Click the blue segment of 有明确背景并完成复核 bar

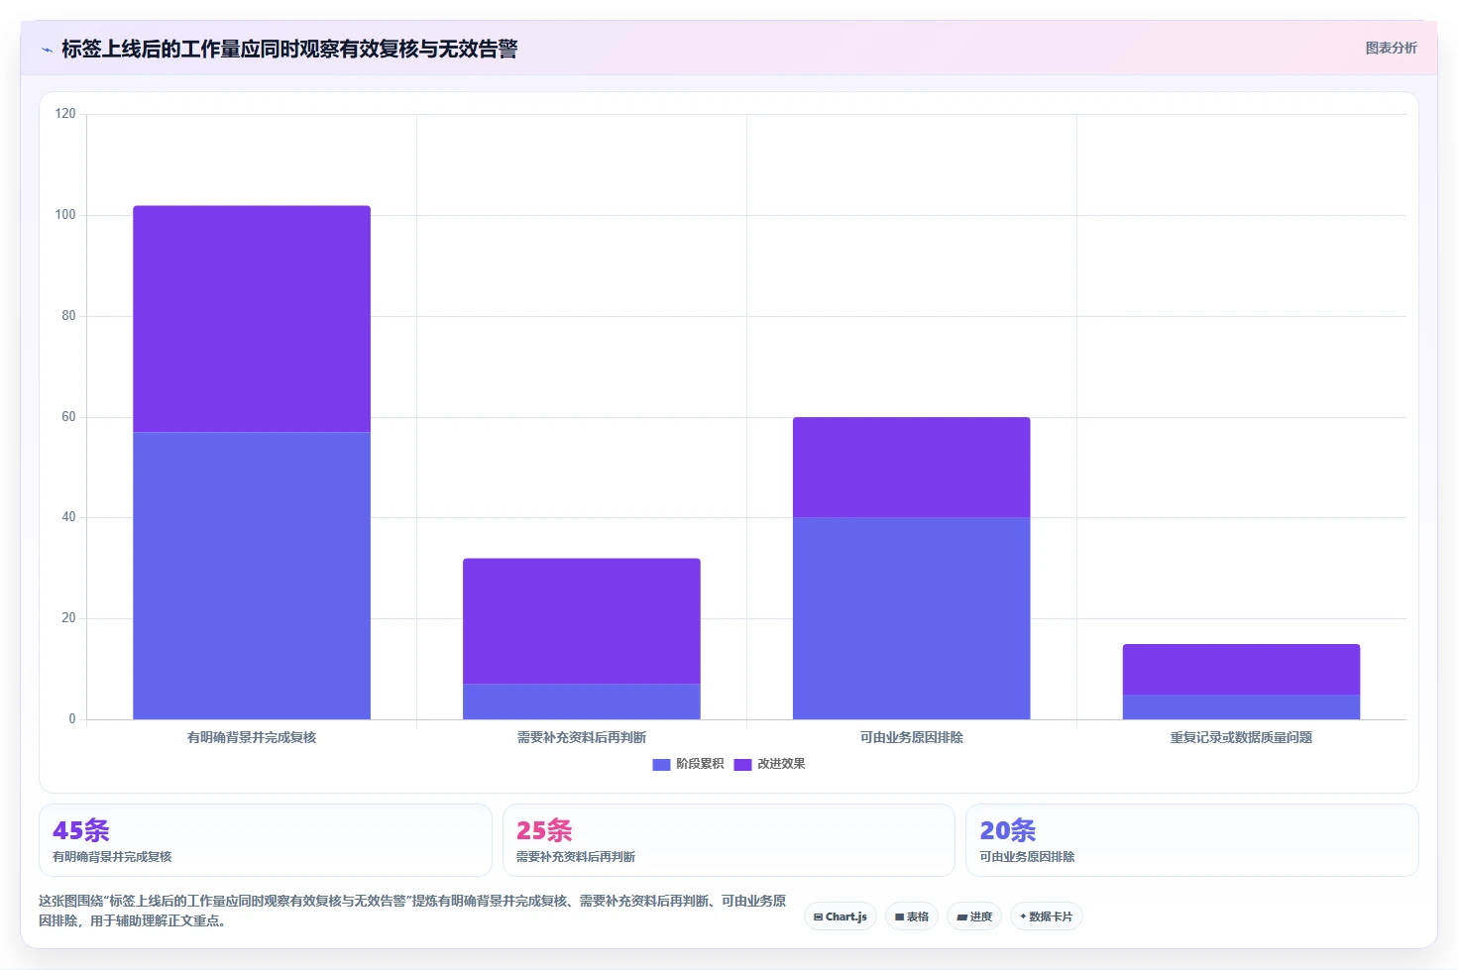click(x=252, y=576)
